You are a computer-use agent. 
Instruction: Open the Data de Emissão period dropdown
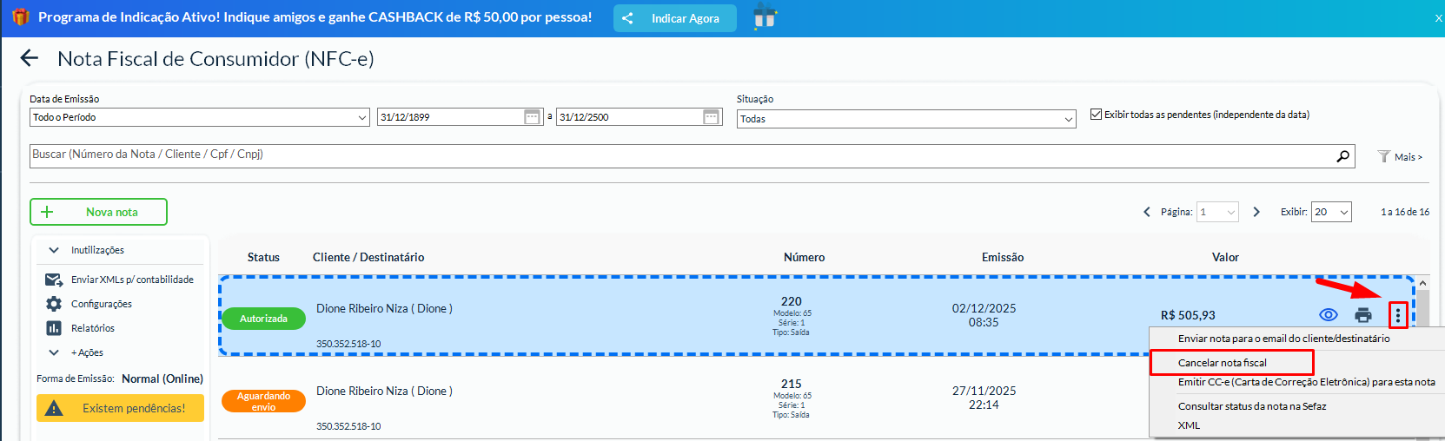tap(199, 117)
